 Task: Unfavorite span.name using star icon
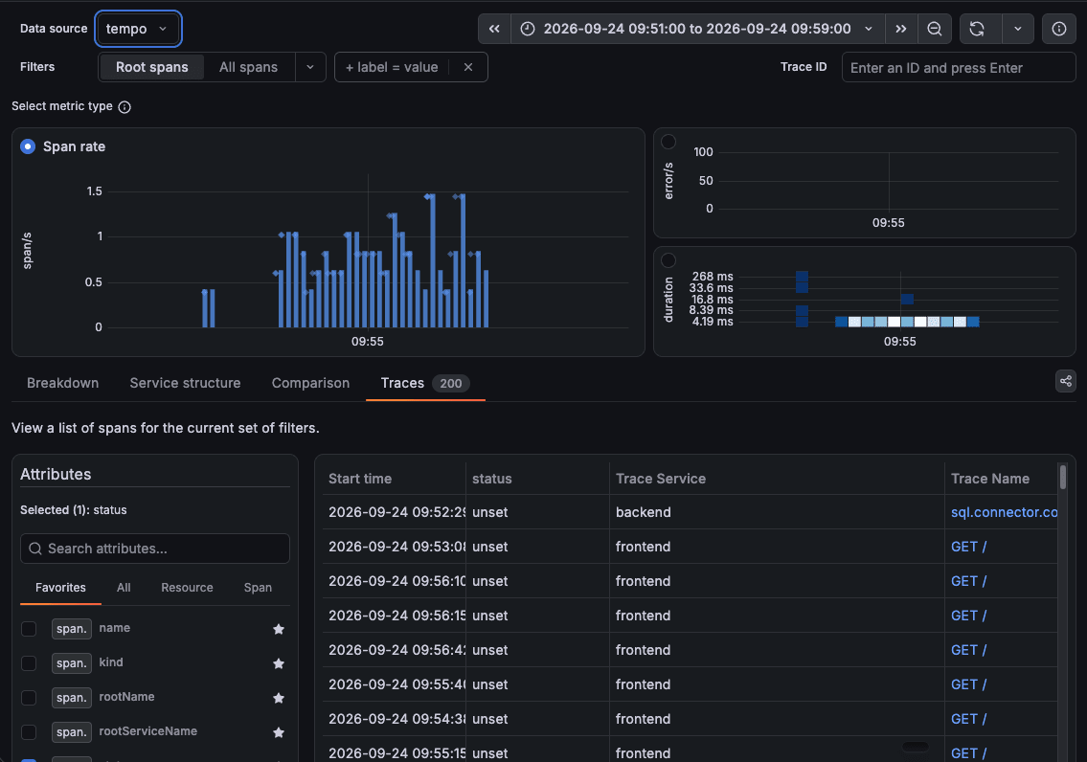pos(279,629)
